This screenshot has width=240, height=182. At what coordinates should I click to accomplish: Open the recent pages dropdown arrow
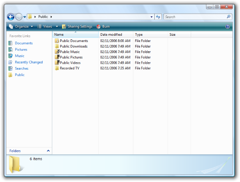tap(24, 17)
